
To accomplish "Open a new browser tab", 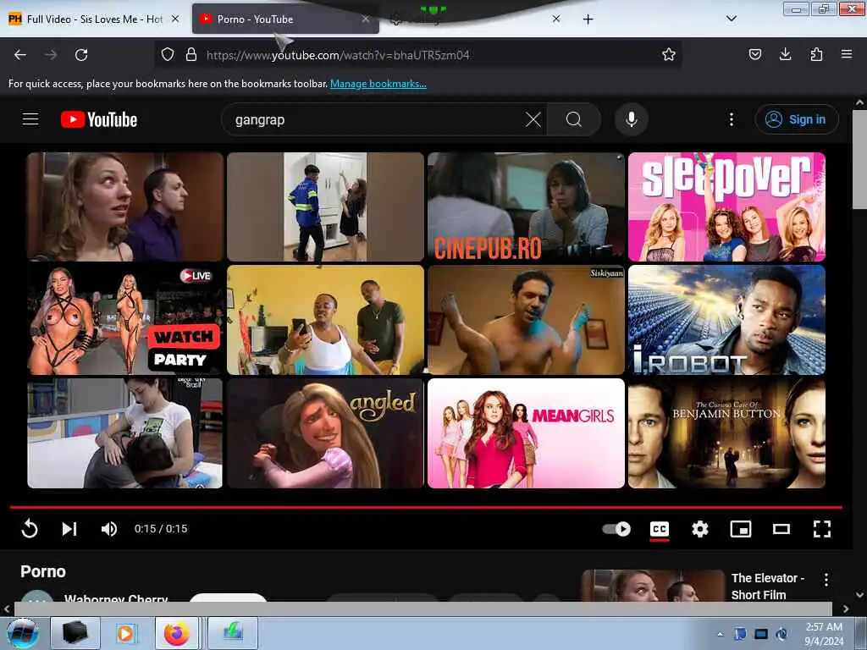I will (588, 19).
